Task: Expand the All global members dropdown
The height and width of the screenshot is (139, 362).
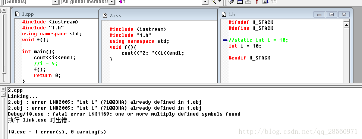Action: (111, 2)
